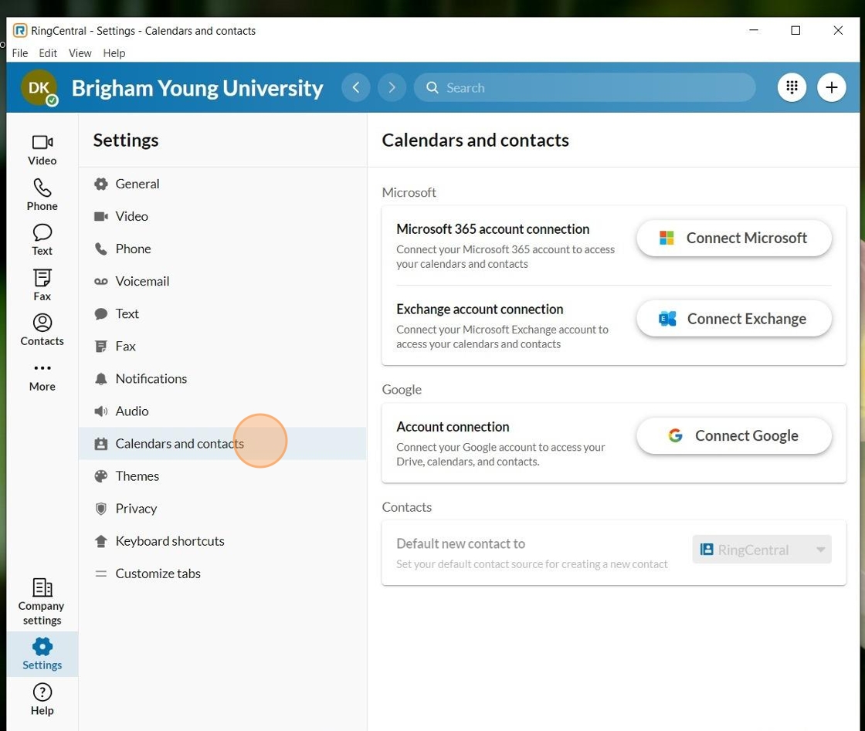Open the Edit menu

click(48, 53)
